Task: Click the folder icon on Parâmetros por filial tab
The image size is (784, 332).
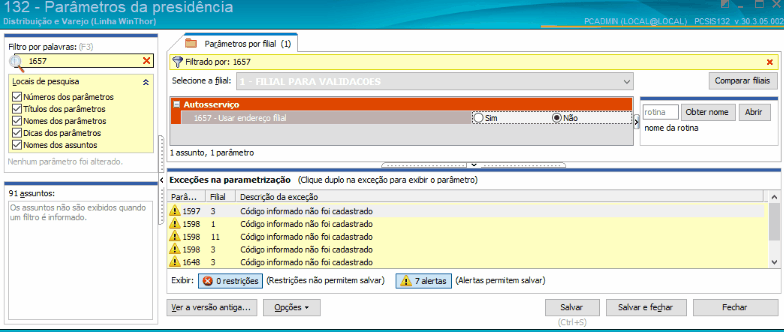Action: (x=191, y=43)
